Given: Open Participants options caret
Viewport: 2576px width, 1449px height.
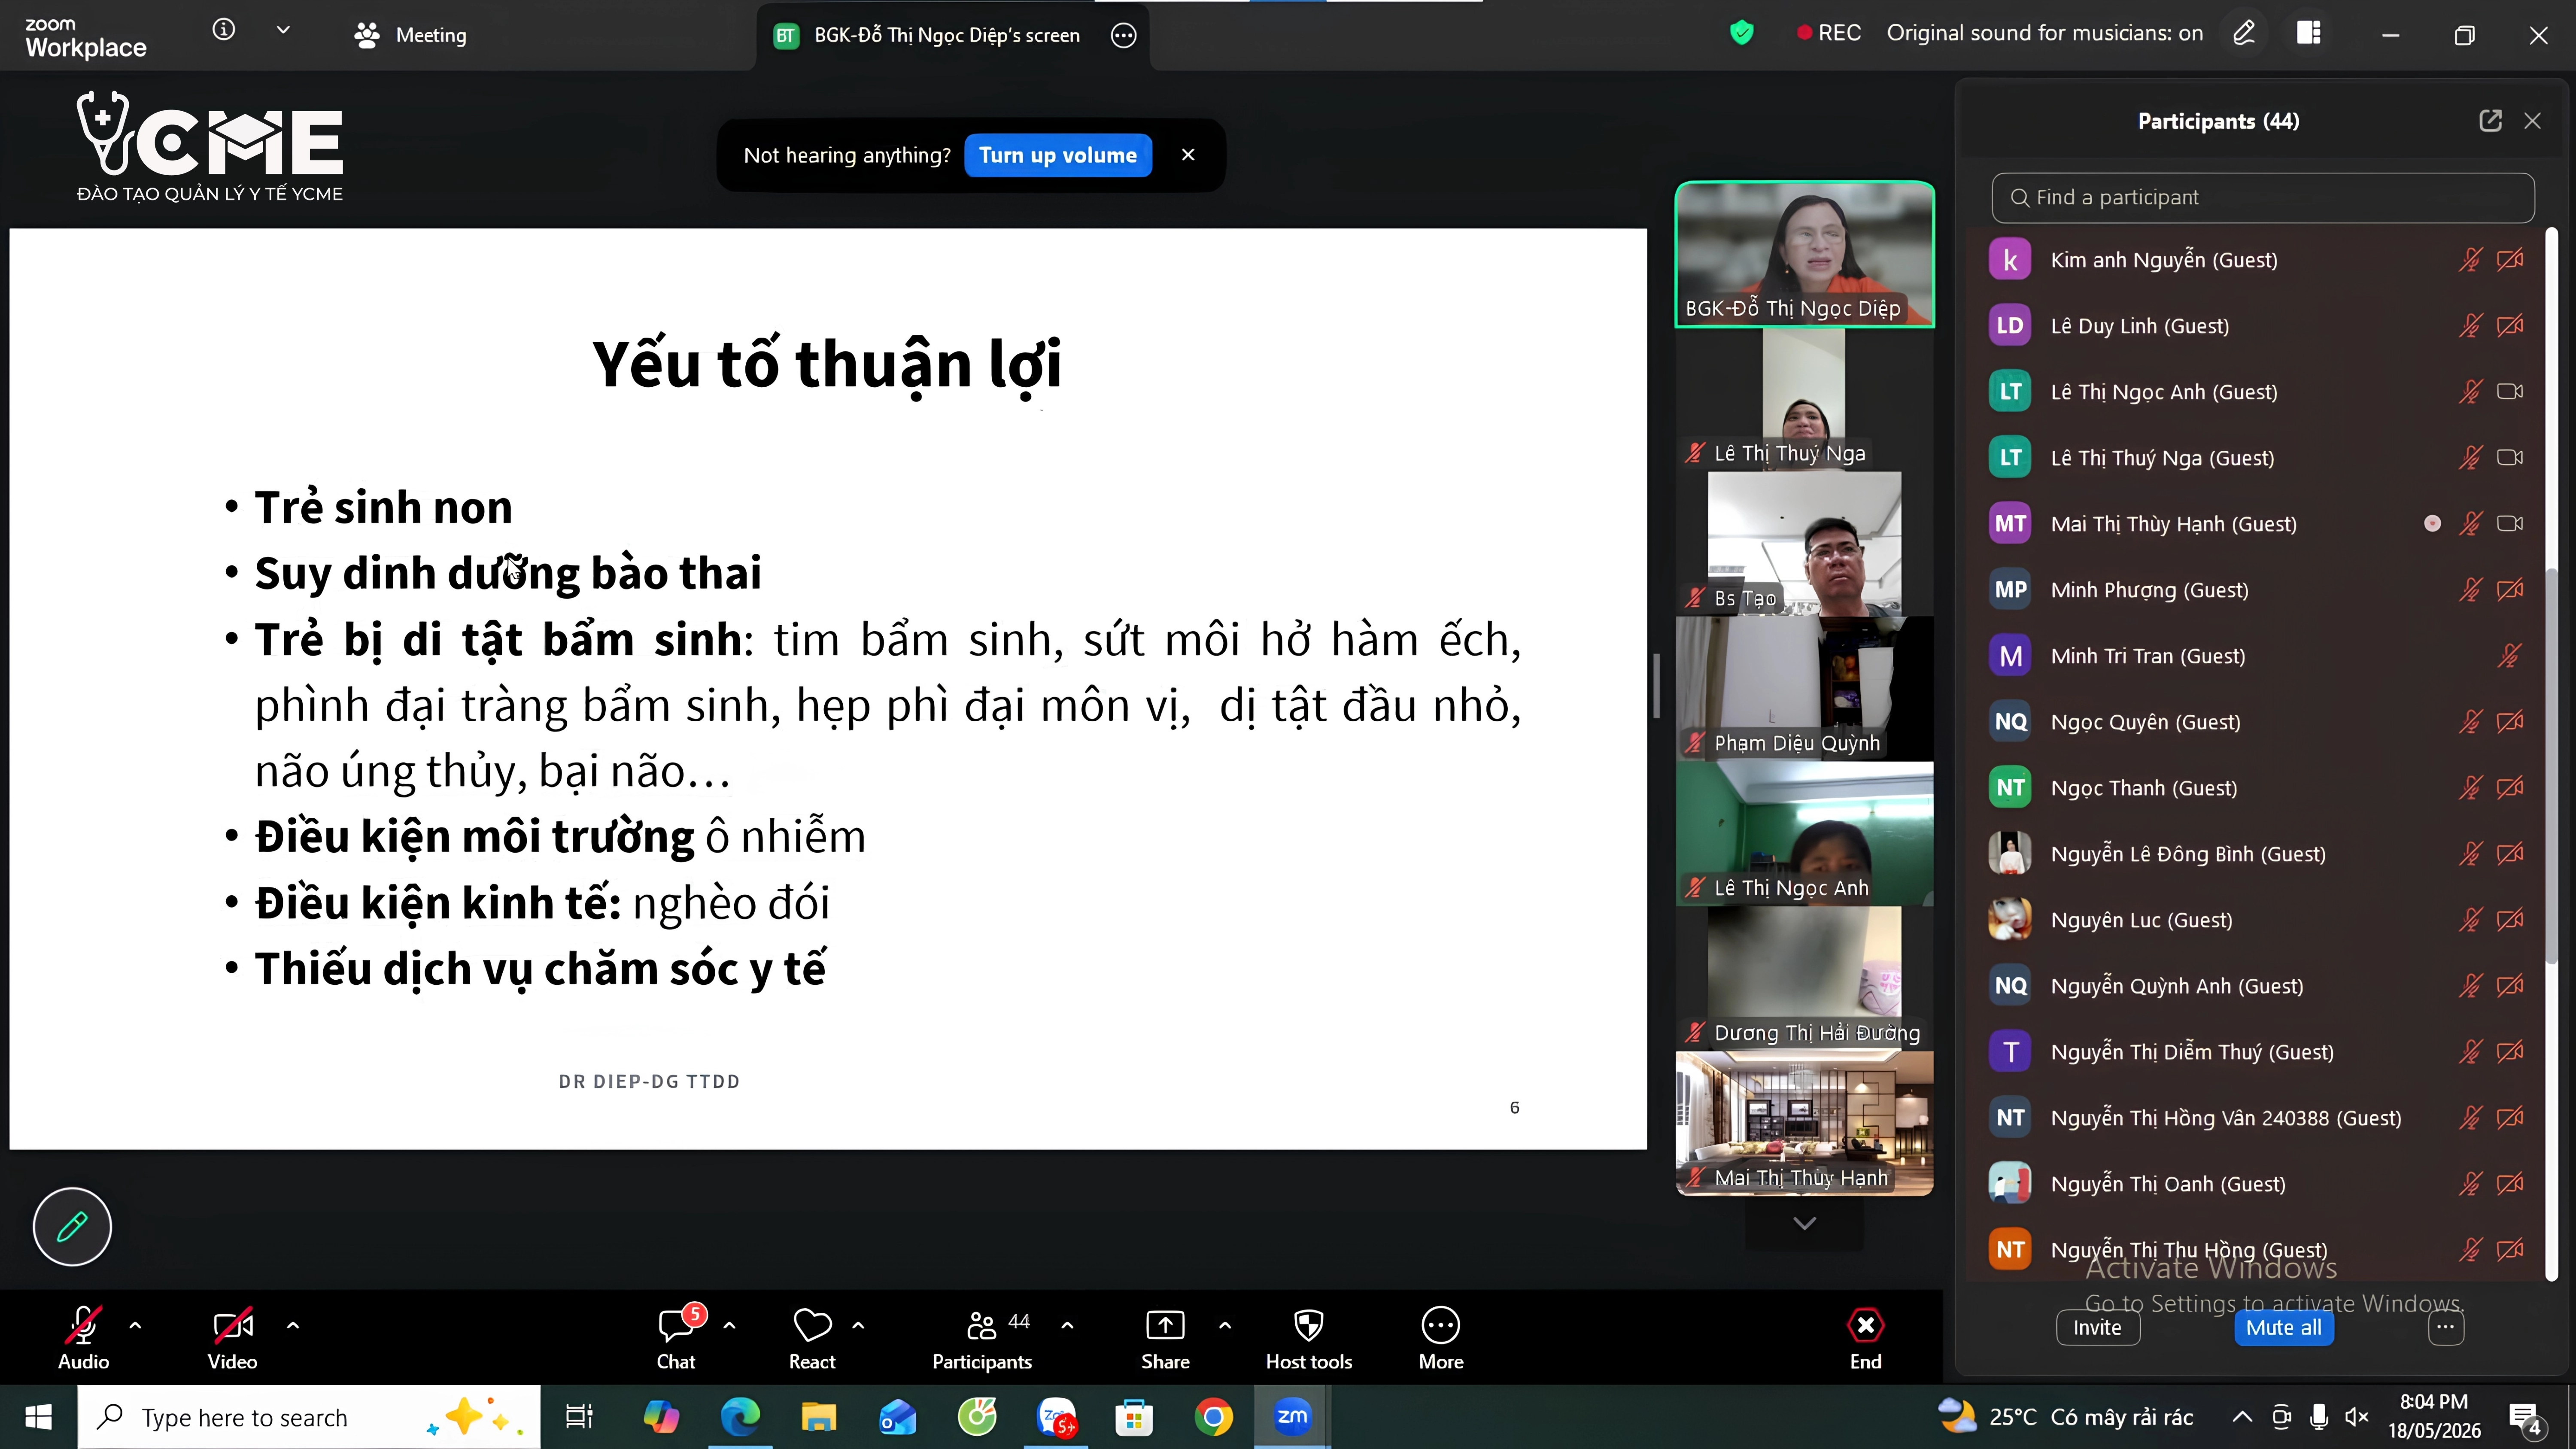Looking at the screenshot, I should coord(1067,1326).
